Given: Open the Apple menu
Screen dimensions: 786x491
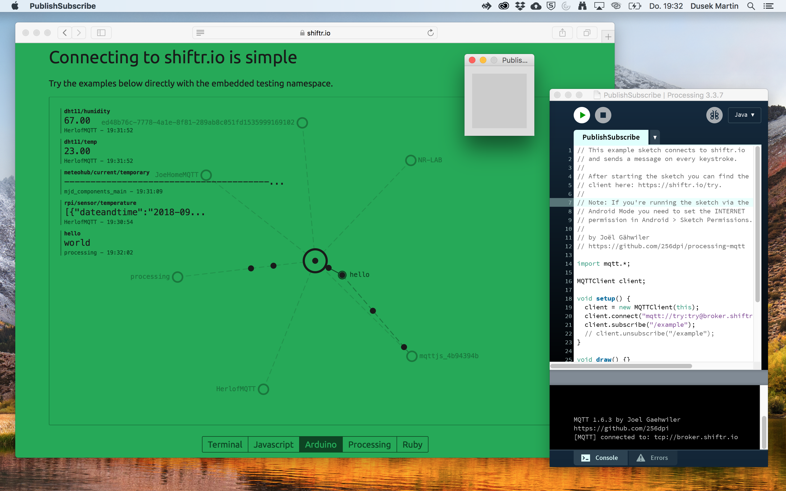Looking at the screenshot, I should point(15,6).
